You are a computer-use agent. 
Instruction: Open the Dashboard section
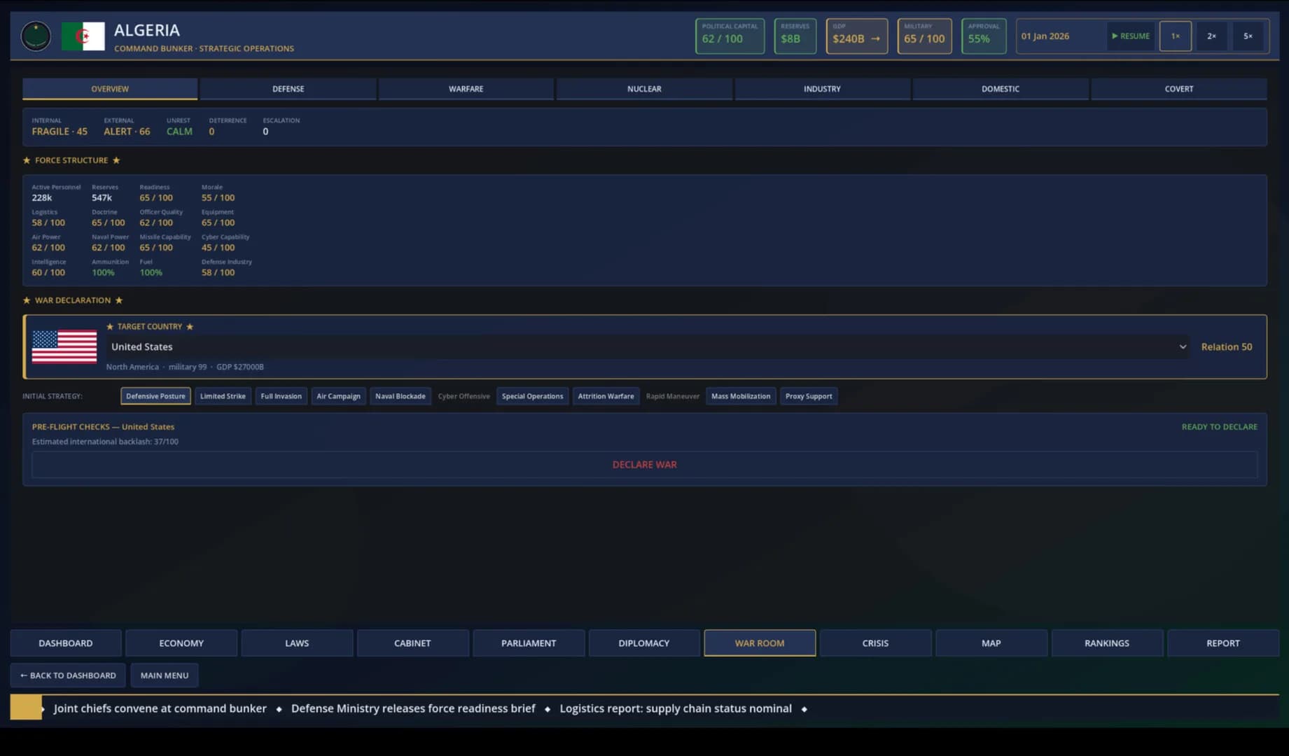[66, 643]
